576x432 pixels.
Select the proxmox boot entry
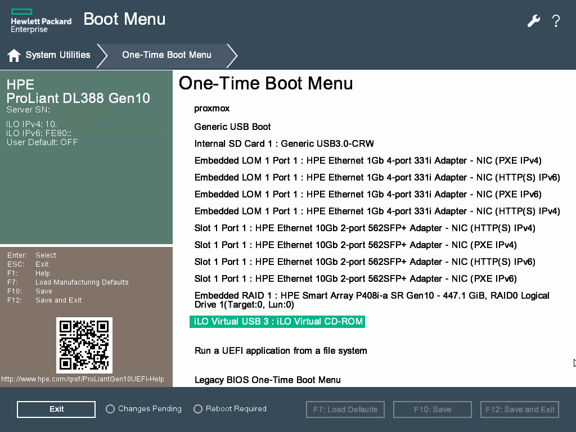(212, 109)
